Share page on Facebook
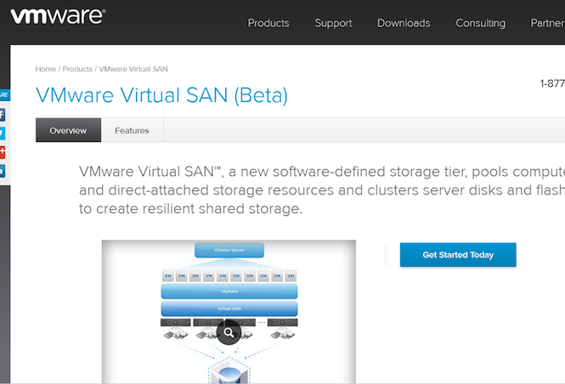 click(x=3, y=115)
